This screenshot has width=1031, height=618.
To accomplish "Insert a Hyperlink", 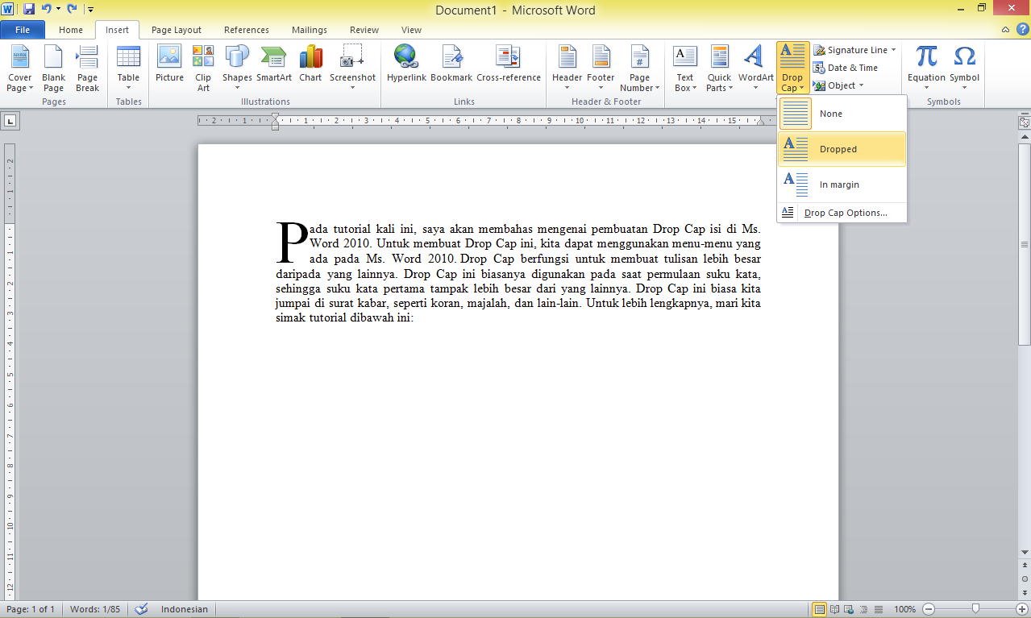I will 406,64.
